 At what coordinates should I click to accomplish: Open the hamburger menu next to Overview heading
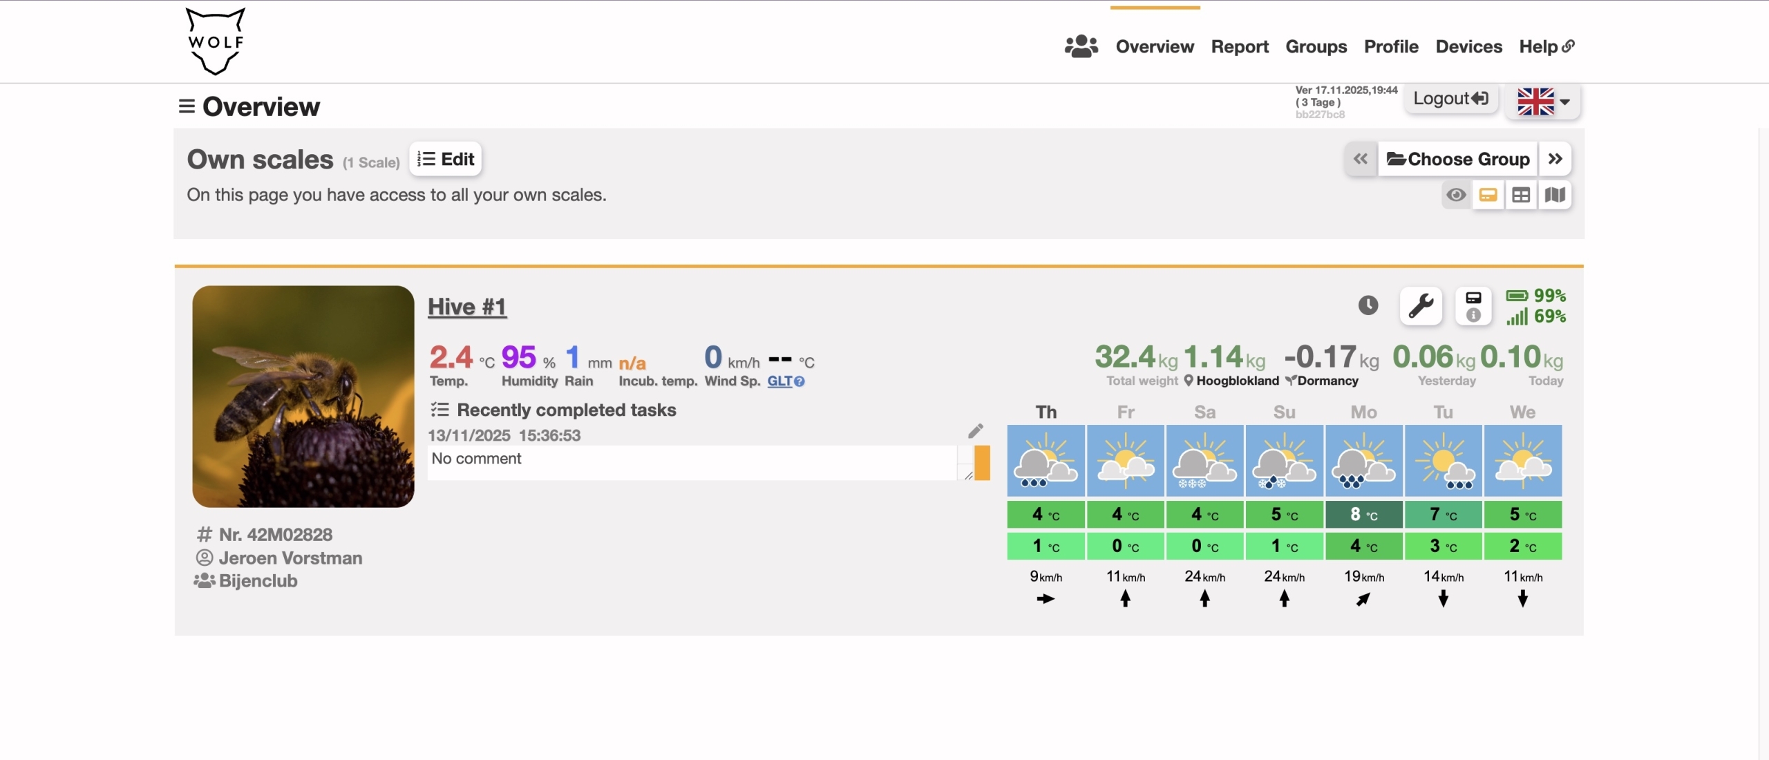pos(186,106)
